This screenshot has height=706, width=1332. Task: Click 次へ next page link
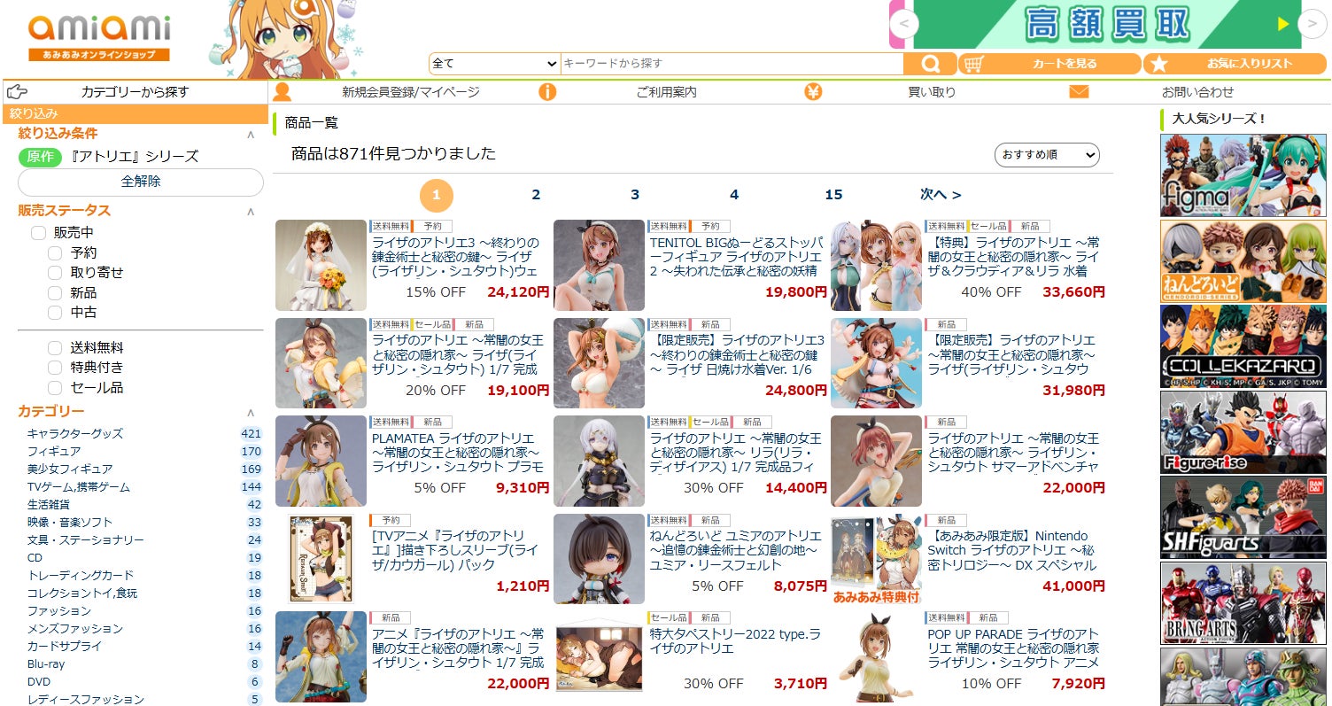click(941, 195)
